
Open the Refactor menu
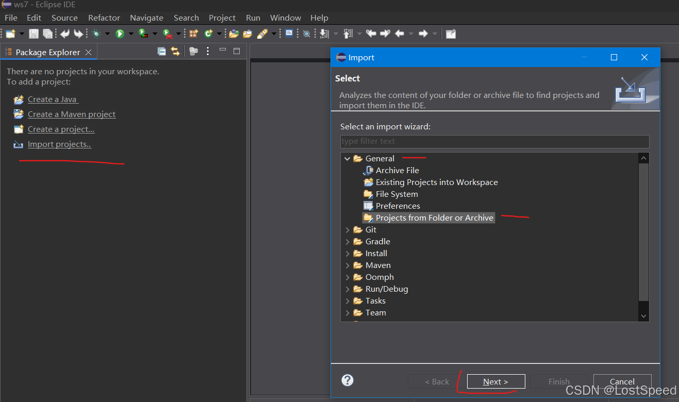(104, 18)
